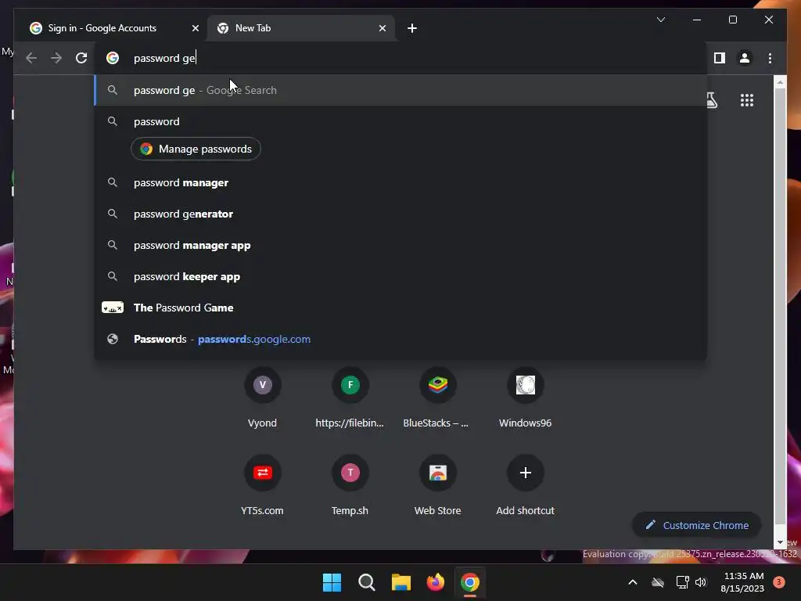Open File Explorer from taskbar
801x601 pixels.
[x=401, y=582]
